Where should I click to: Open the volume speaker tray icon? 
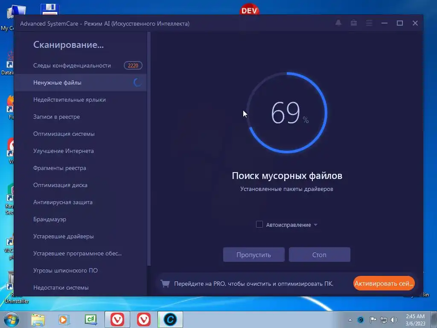click(x=394, y=320)
